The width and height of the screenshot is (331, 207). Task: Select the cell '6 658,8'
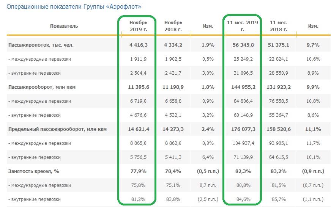tap(173, 101)
